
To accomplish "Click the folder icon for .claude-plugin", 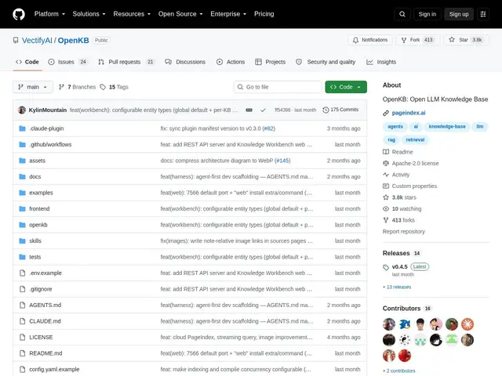I will (x=22, y=128).
